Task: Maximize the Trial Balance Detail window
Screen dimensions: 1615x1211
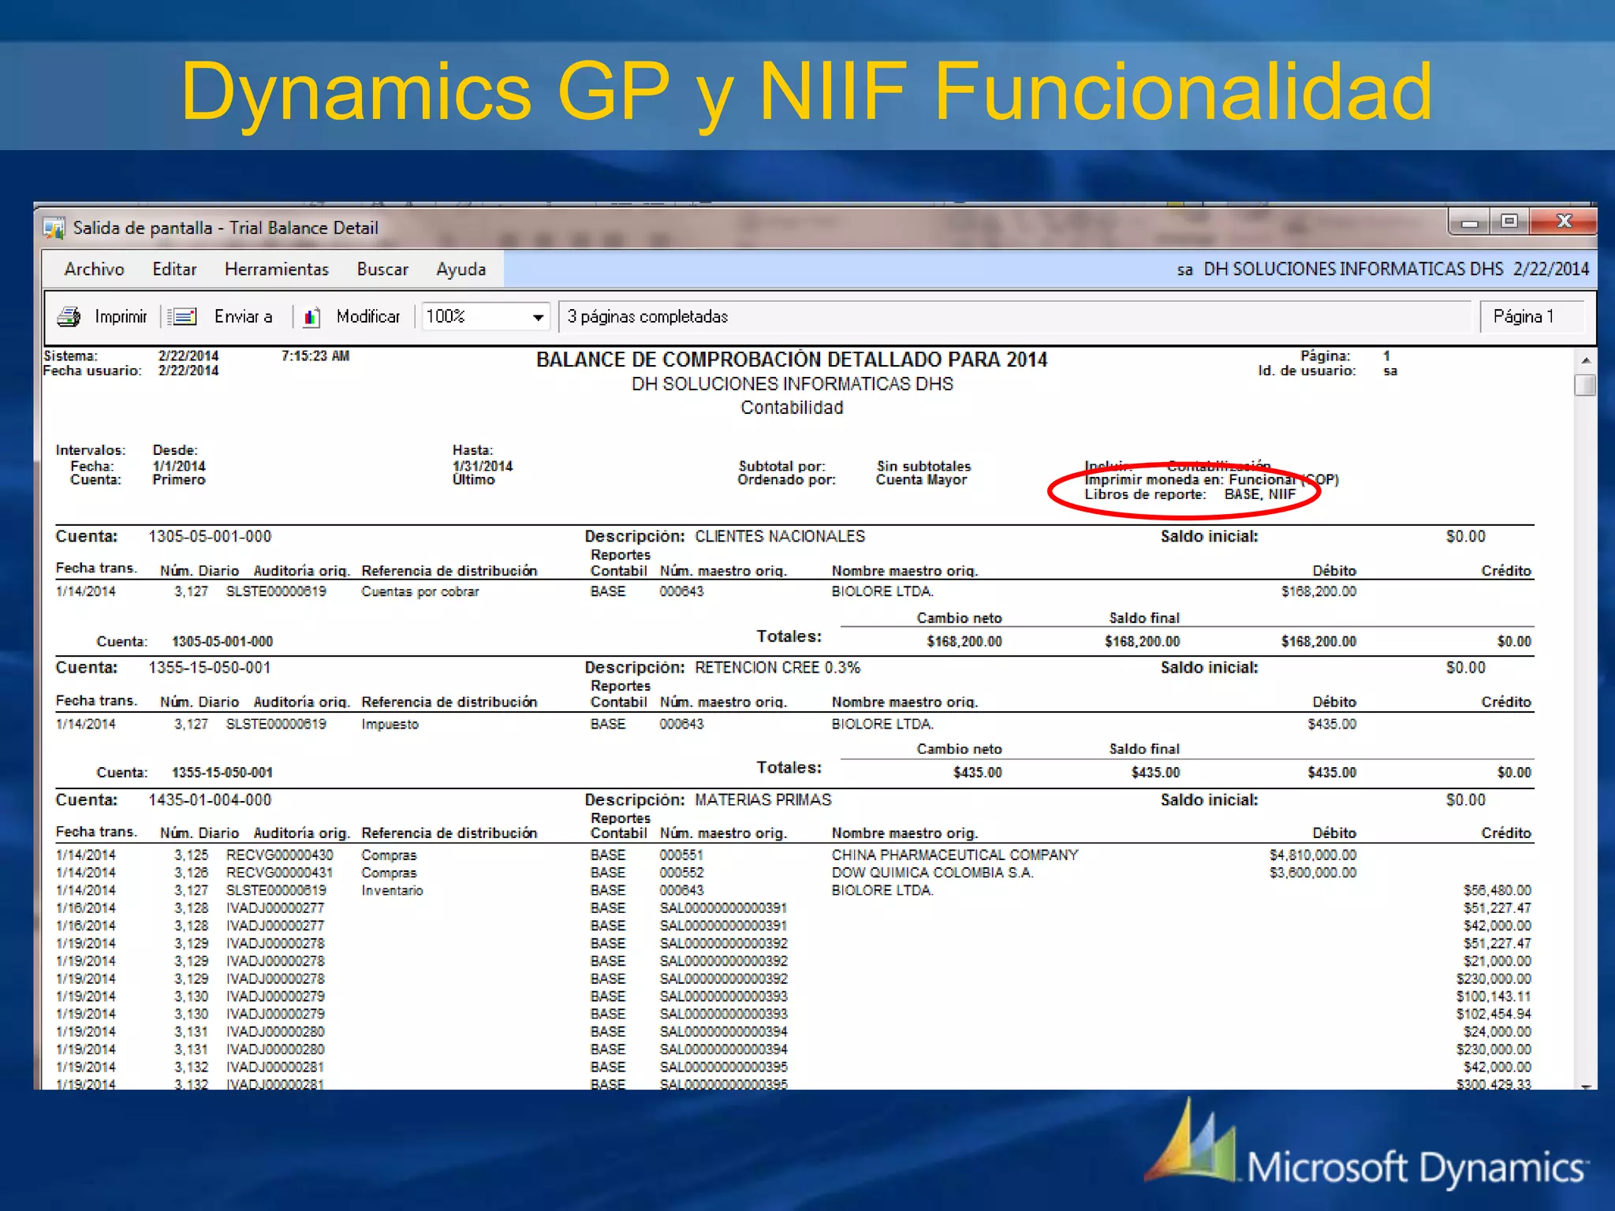Action: [x=1509, y=222]
